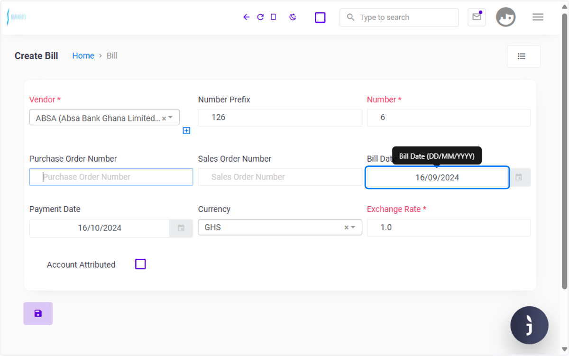569x356 pixels.
Task: Toggle dark mode moon icon
Action: pyautogui.click(x=293, y=17)
